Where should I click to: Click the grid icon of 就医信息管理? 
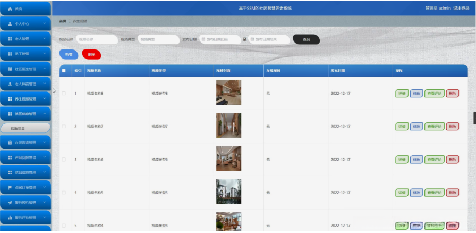click(10, 114)
